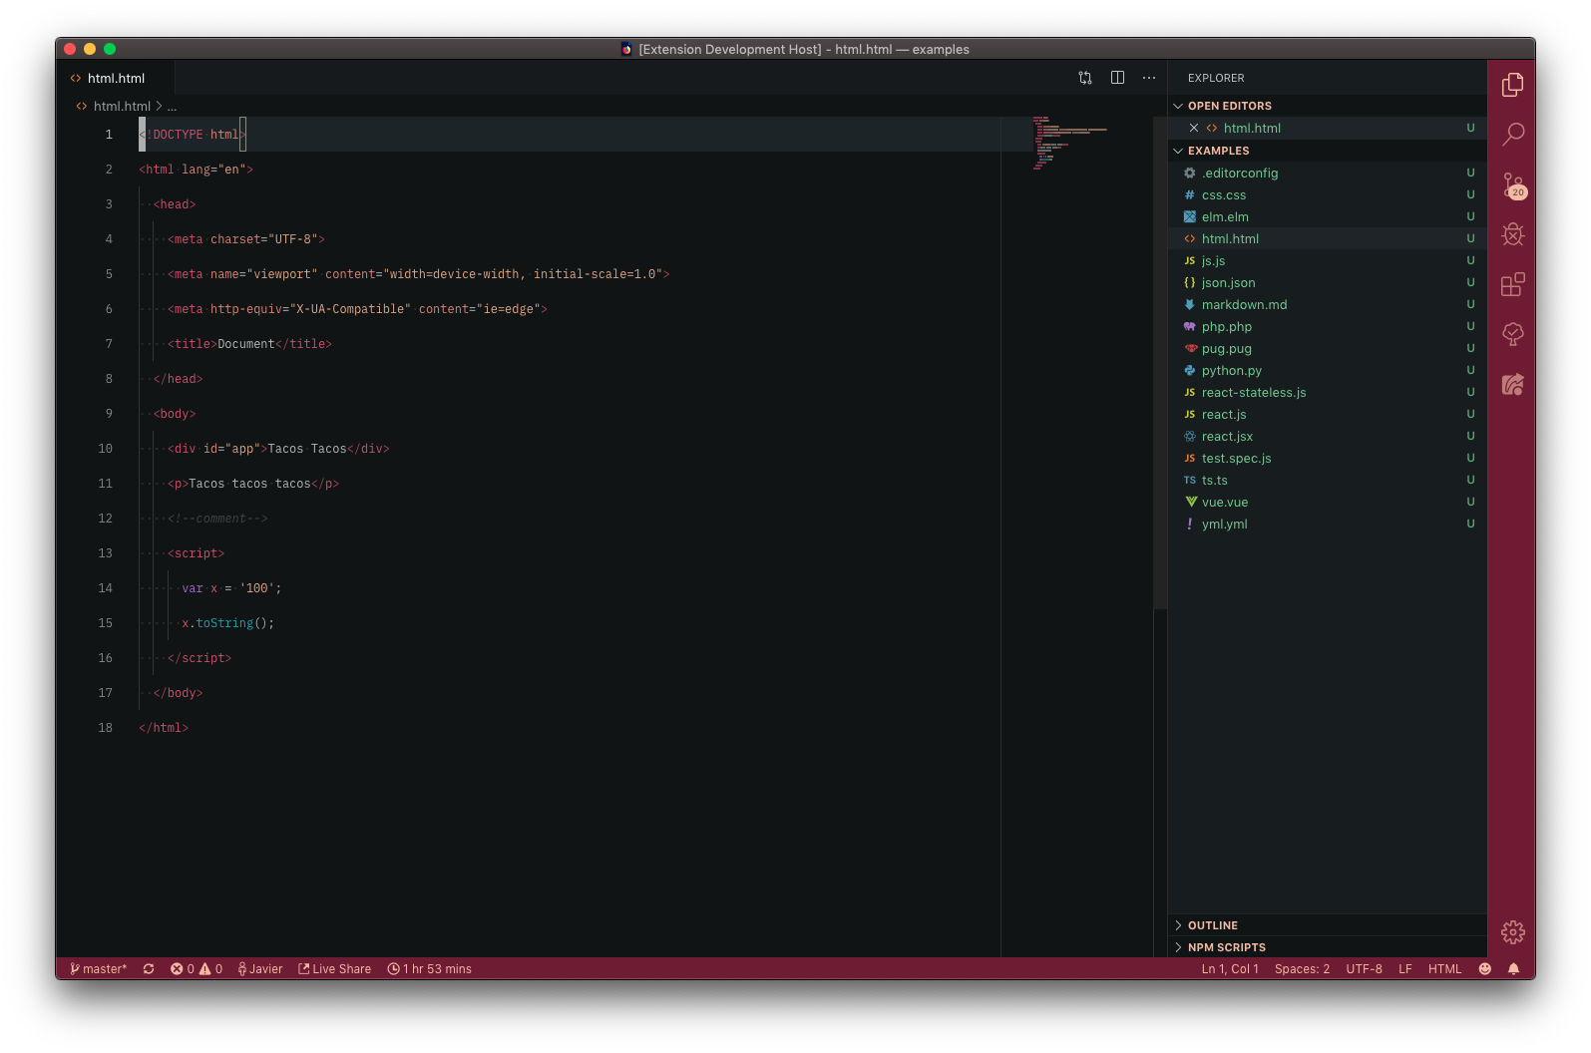
Task: Open the Explorer view in activity bar
Action: [1512, 85]
